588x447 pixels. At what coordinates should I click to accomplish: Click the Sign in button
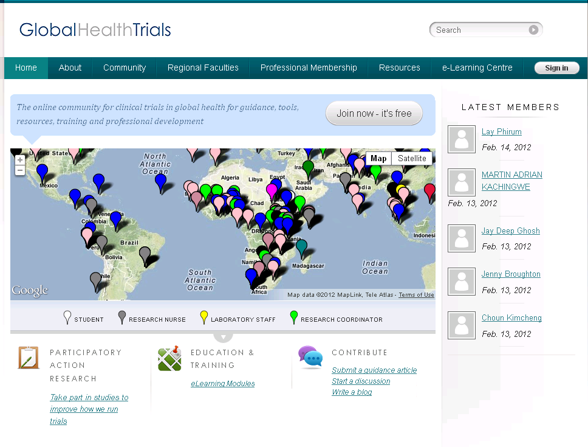point(556,68)
